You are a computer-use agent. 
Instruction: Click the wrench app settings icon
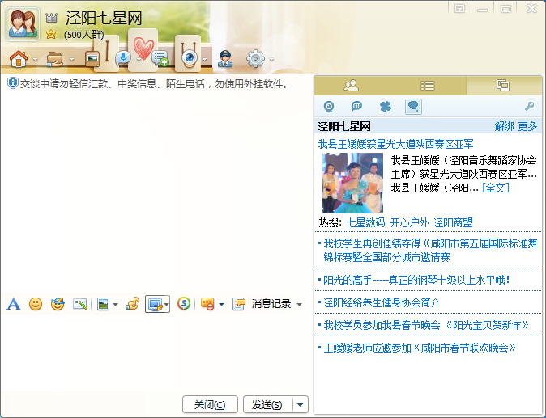pos(529,107)
